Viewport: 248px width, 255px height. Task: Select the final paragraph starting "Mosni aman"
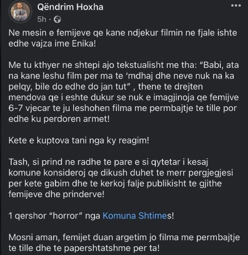tap(124, 243)
